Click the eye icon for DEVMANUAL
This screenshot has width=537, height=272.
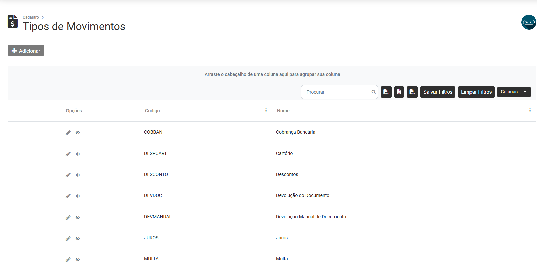[78, 217]
